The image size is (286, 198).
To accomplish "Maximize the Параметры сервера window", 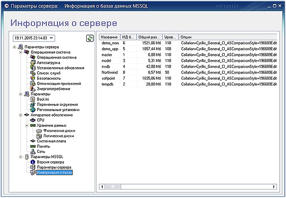I will [x=274, y=6].
